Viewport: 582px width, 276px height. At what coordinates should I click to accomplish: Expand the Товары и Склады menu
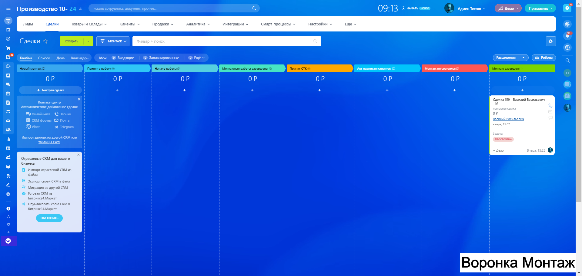[x=89, y=24]
